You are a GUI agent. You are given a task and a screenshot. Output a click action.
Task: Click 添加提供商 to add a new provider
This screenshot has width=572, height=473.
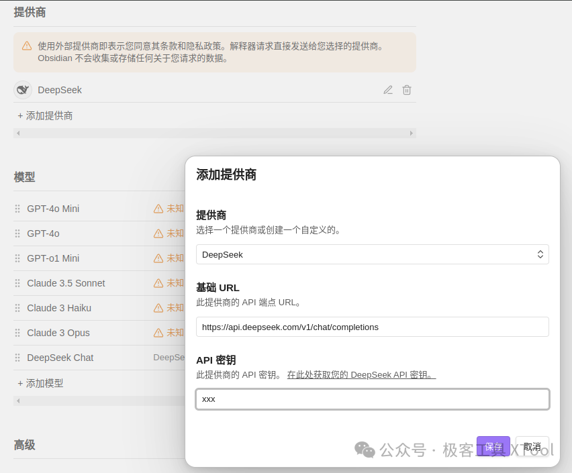pyautogui.click(x=46, y=115)
